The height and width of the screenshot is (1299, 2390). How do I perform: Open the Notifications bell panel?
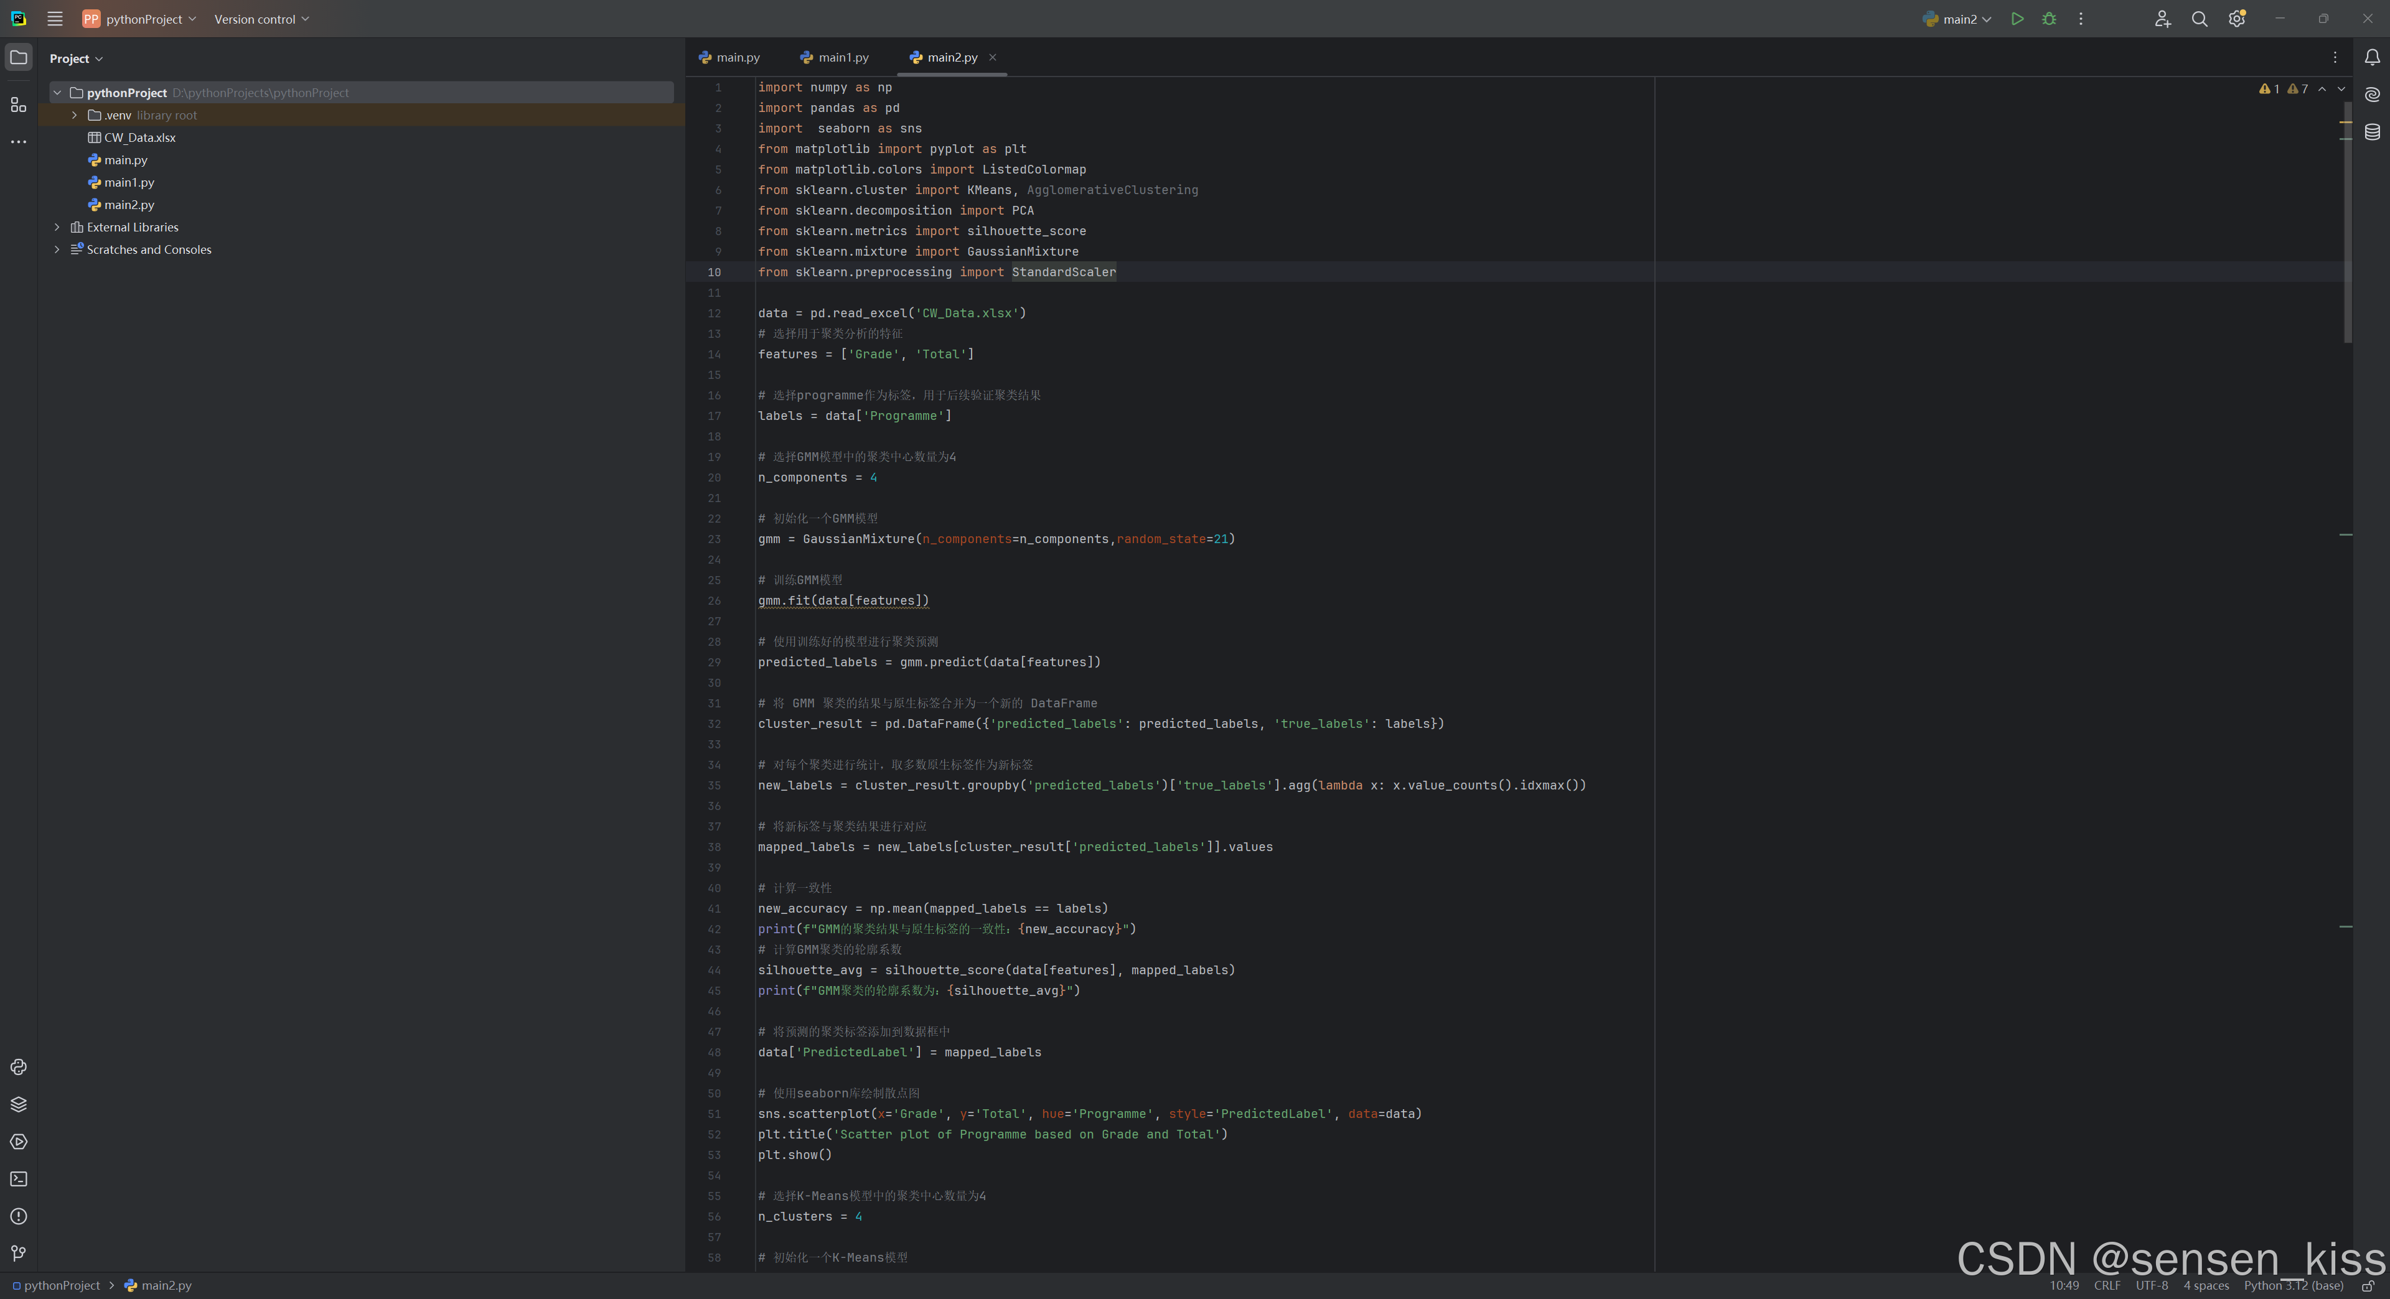coord(2371,57)
